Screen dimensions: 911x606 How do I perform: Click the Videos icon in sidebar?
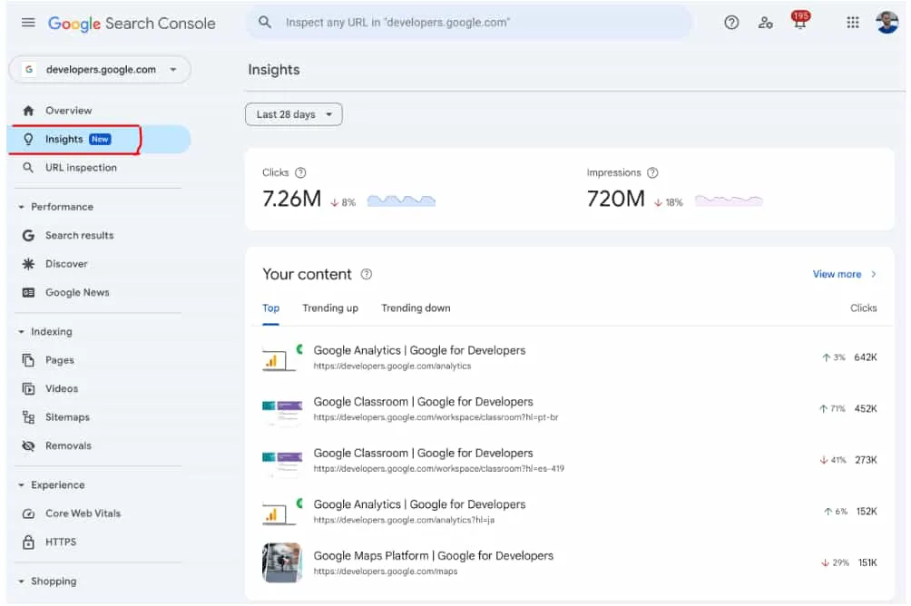(x=28, y=388)
